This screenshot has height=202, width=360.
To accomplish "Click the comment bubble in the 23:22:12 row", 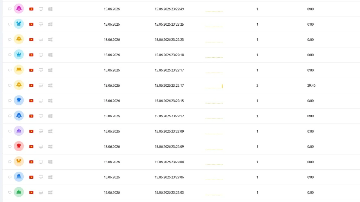I will coord(10,116).
